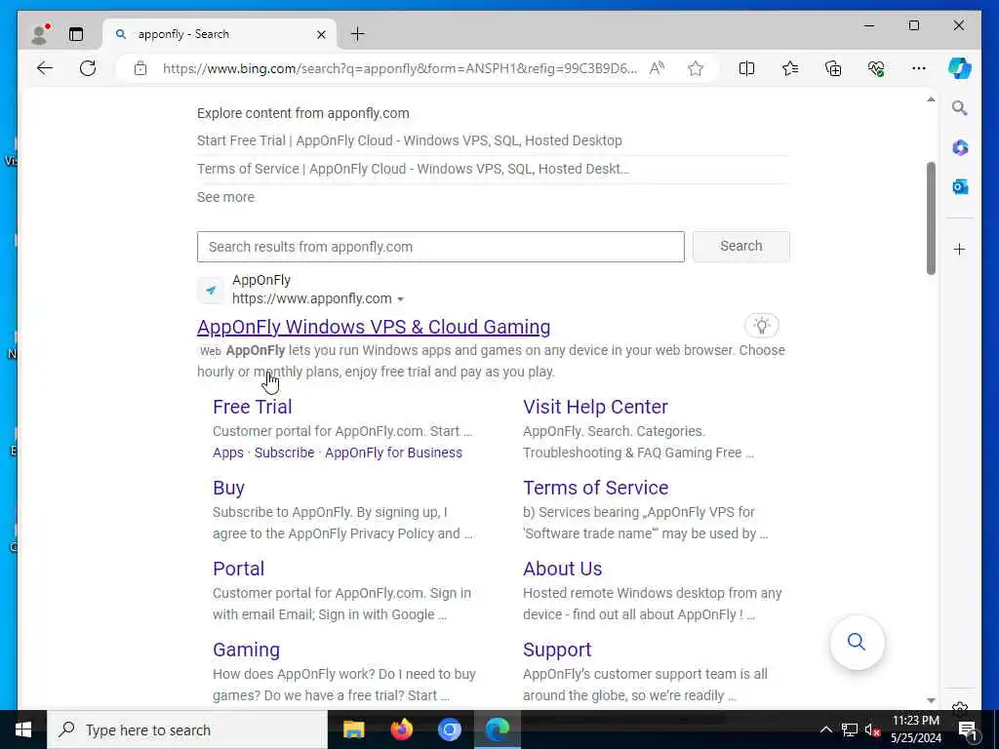
Task: Open the Edge profile icon
Action: (39, 34)
